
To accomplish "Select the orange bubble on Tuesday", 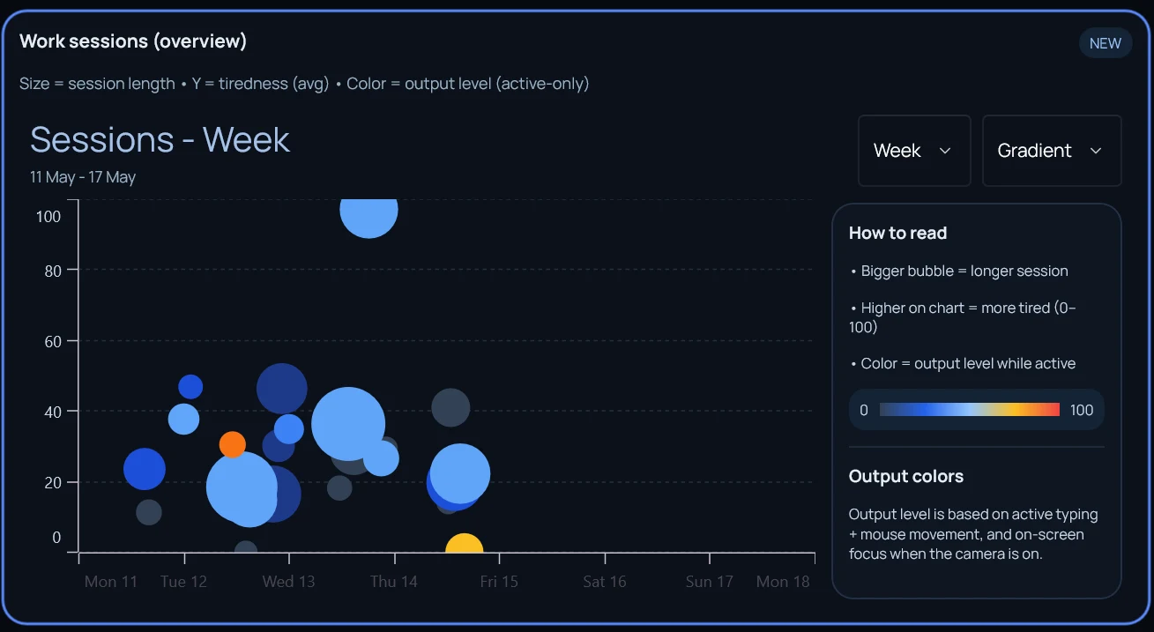I will tap(232, 444).
